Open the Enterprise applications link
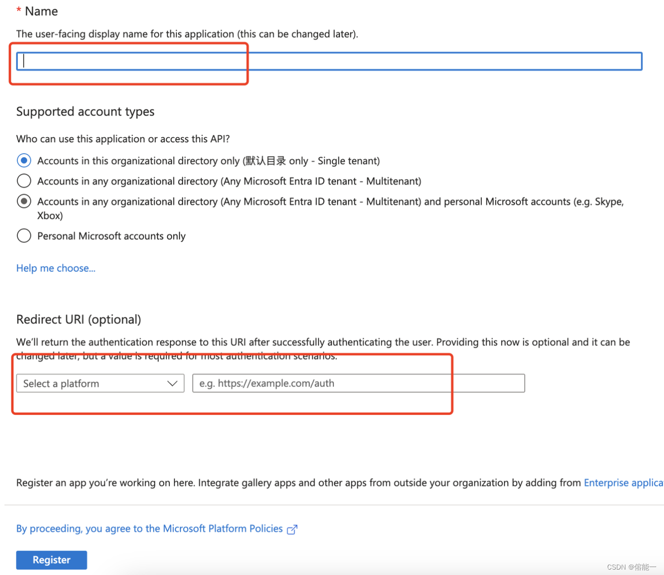The width and height of the screenshot is (664, 575). (x=623, y=483)
